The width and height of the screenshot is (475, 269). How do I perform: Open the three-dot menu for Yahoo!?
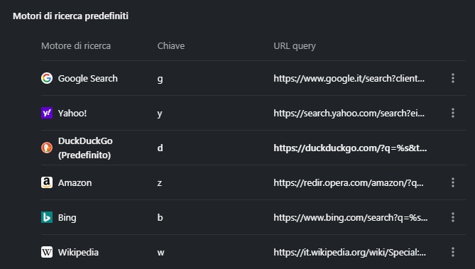coord(453,113)
